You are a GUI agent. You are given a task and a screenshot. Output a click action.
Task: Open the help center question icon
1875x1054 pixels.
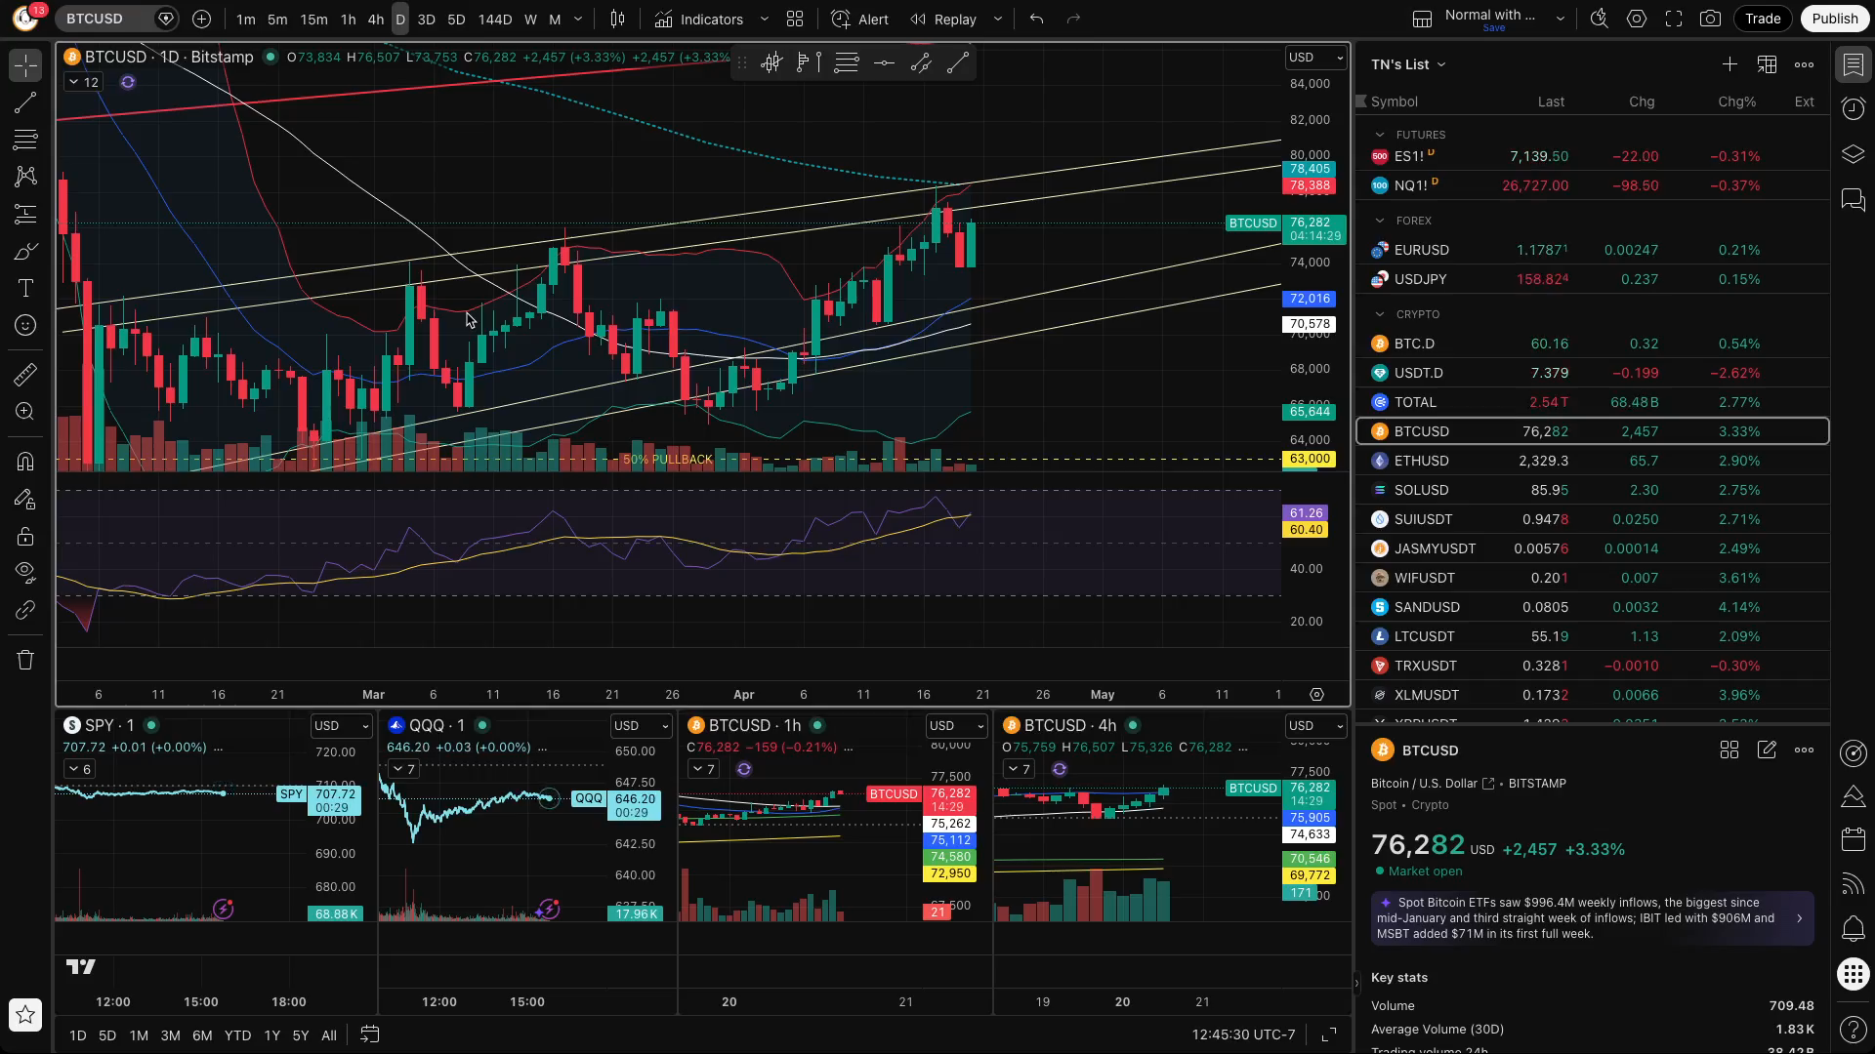pyautogui.click(x=1853, y=1029)
